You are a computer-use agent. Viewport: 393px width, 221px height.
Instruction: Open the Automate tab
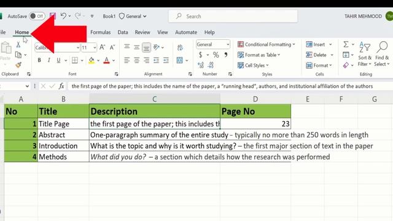click(186, 33)
